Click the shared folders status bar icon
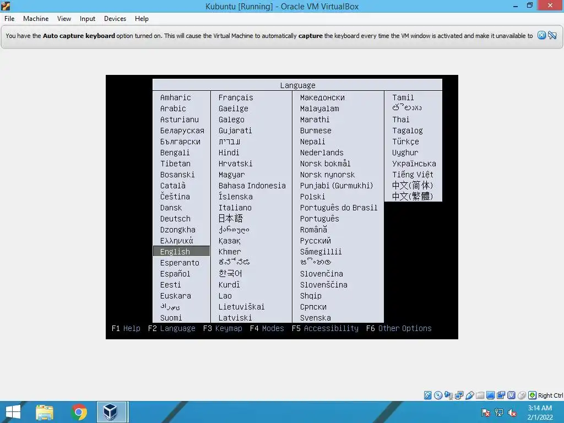 click(x=480, y=395)
